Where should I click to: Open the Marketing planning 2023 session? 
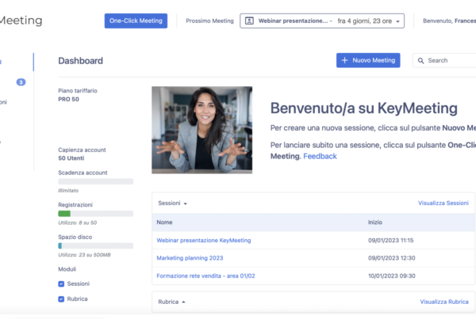[x=190, y=258]
